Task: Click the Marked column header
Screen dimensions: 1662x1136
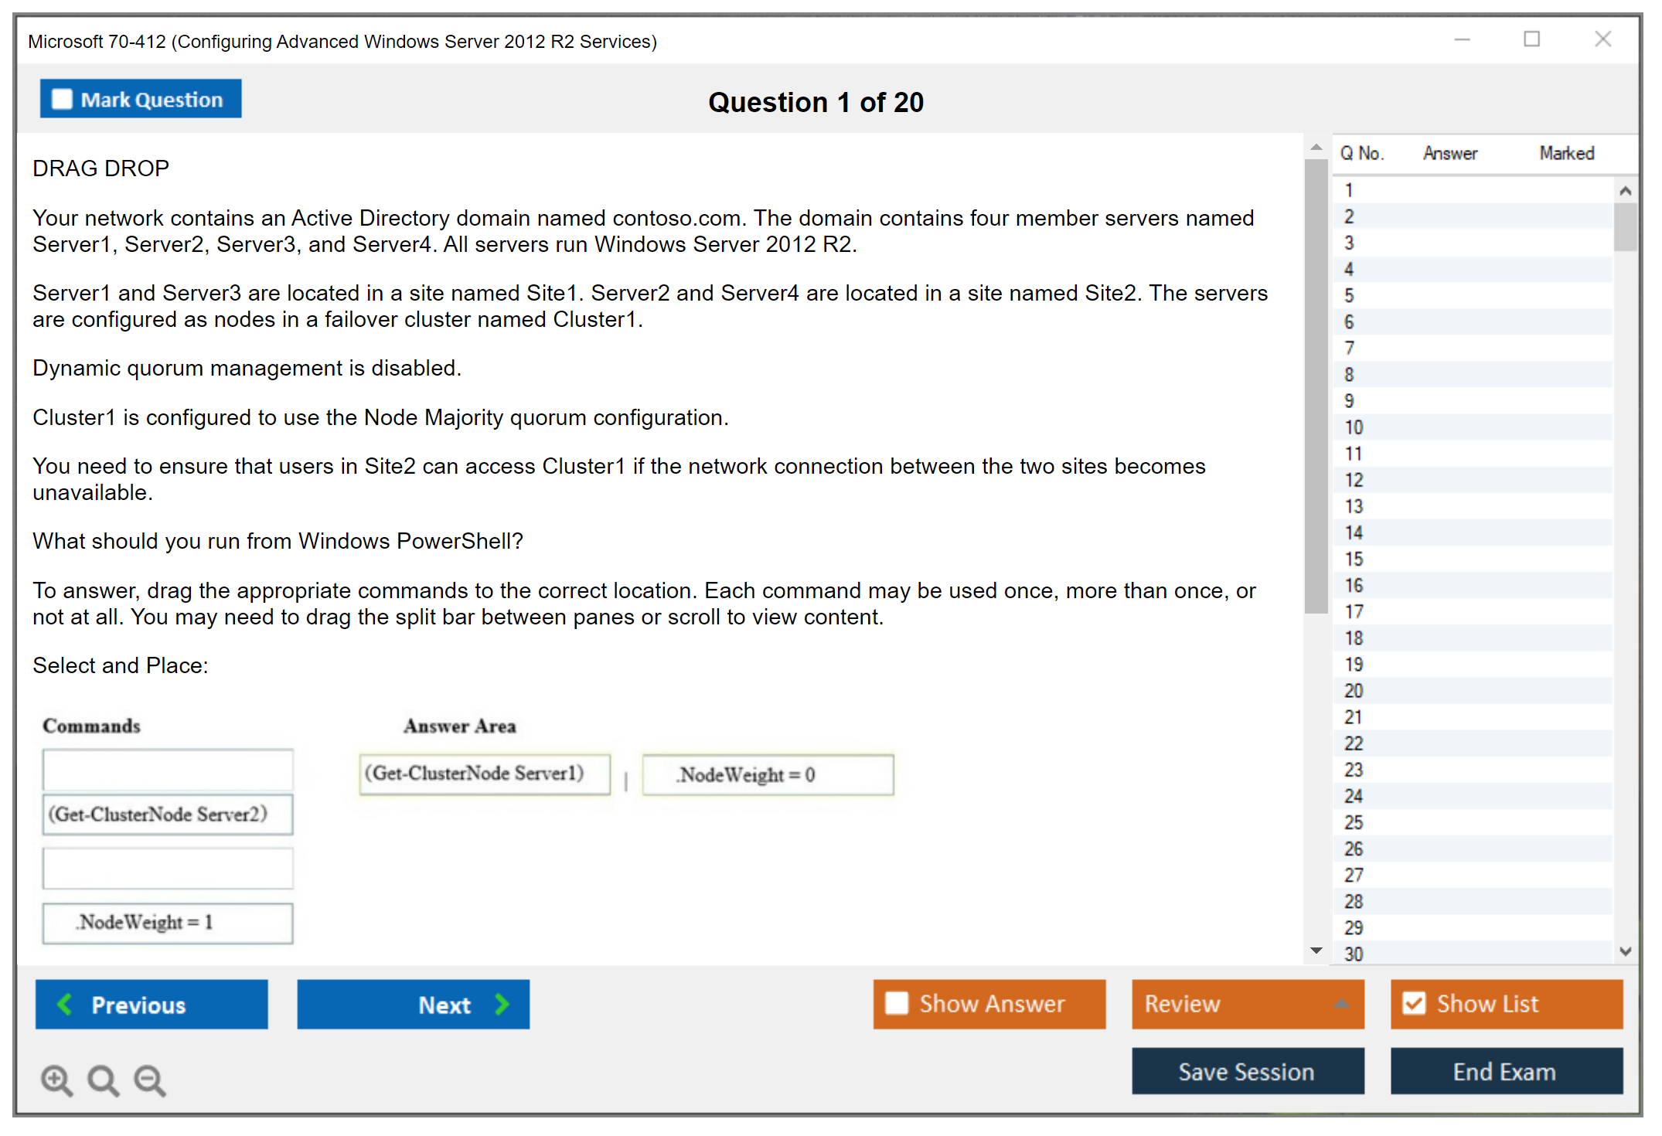Action: tap(1566, 153)
